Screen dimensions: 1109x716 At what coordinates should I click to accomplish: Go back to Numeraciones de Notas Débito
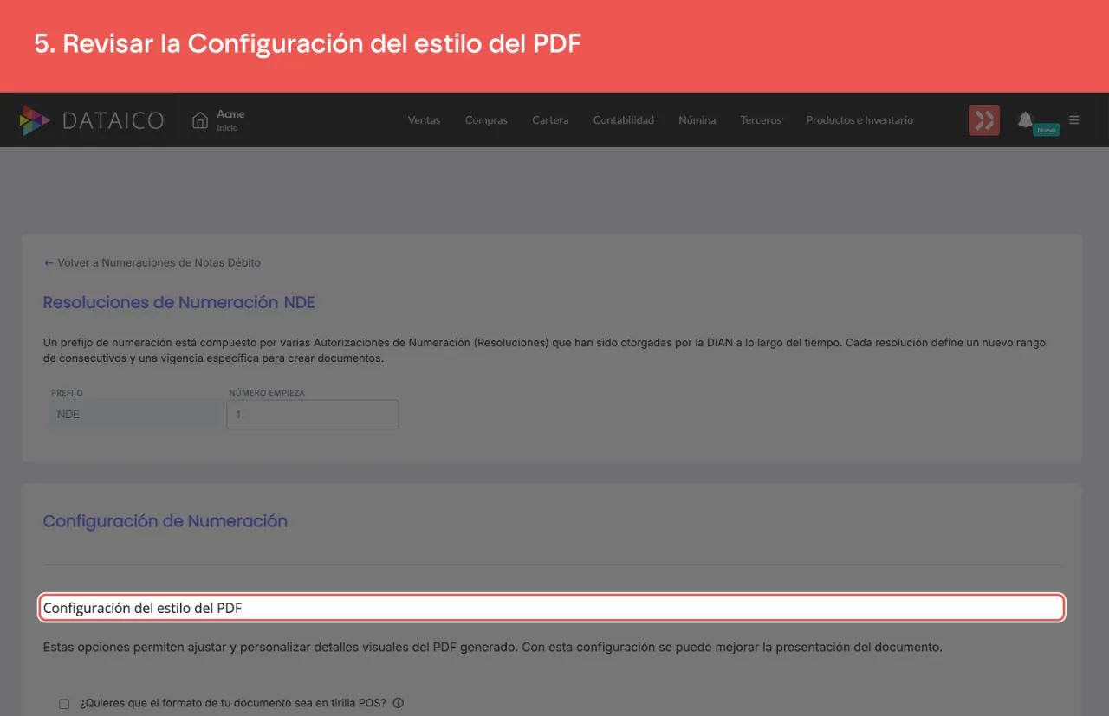152,262
